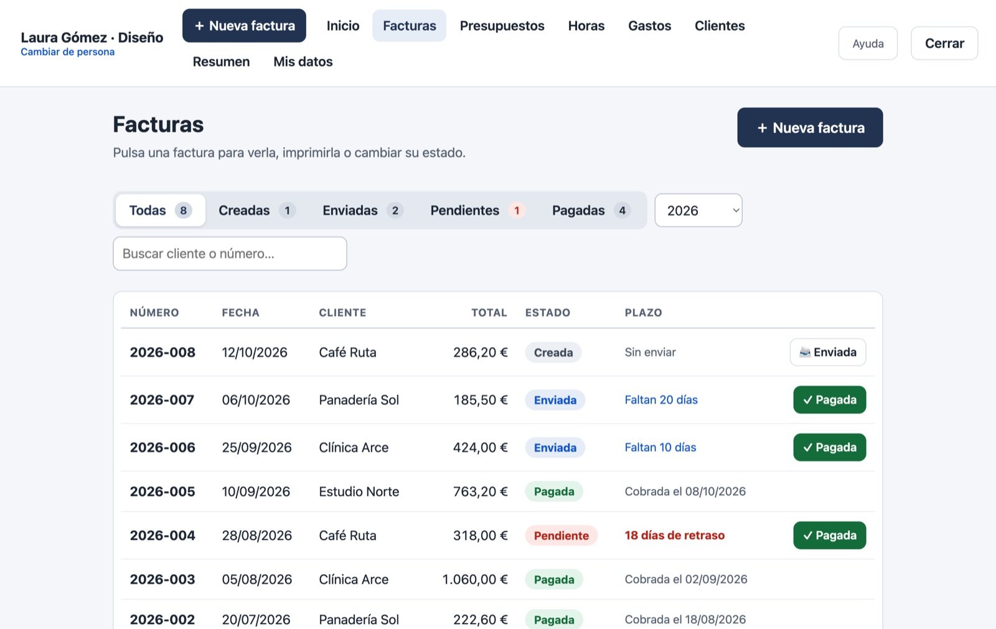Navigate to Gastos
The image size is (996, 629).
click(x=649, y=26)
